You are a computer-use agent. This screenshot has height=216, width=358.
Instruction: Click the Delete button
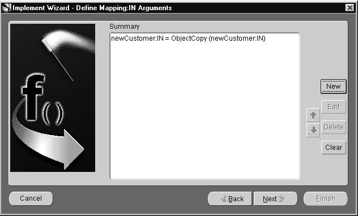[x=333, y=127]
